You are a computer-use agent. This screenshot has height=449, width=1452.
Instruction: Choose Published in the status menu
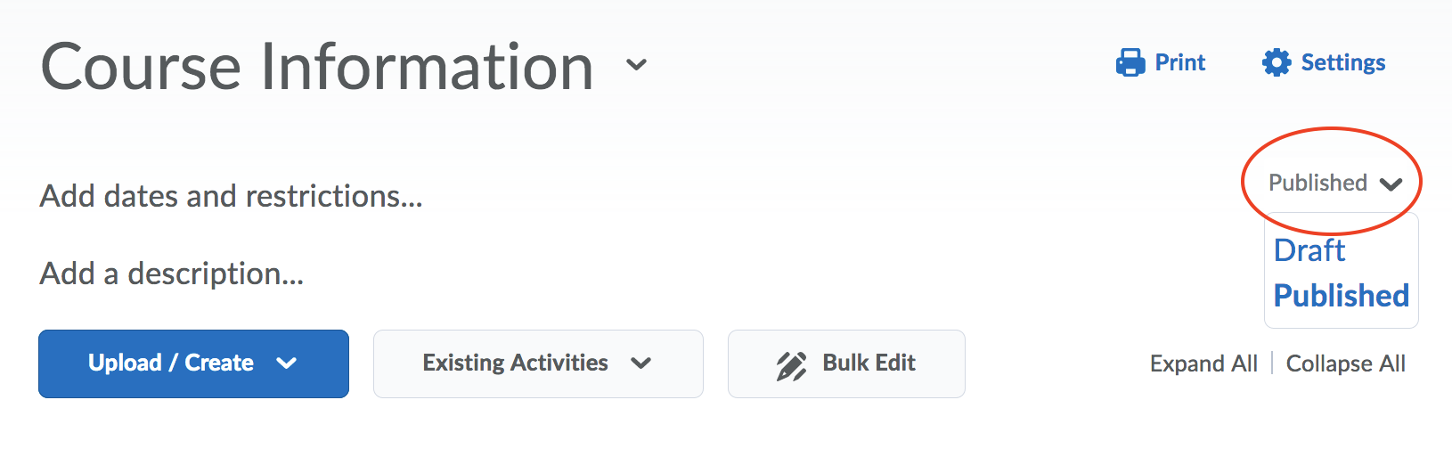pos(1341,296)
